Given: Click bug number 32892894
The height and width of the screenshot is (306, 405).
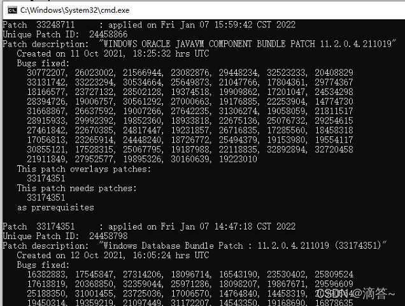Looking at the screenshot, I should (x=286, y=150).
